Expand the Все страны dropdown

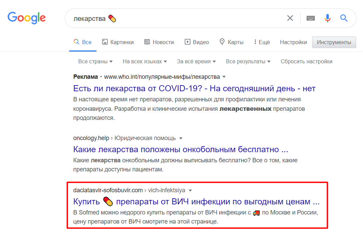click(x=95, y=61)
